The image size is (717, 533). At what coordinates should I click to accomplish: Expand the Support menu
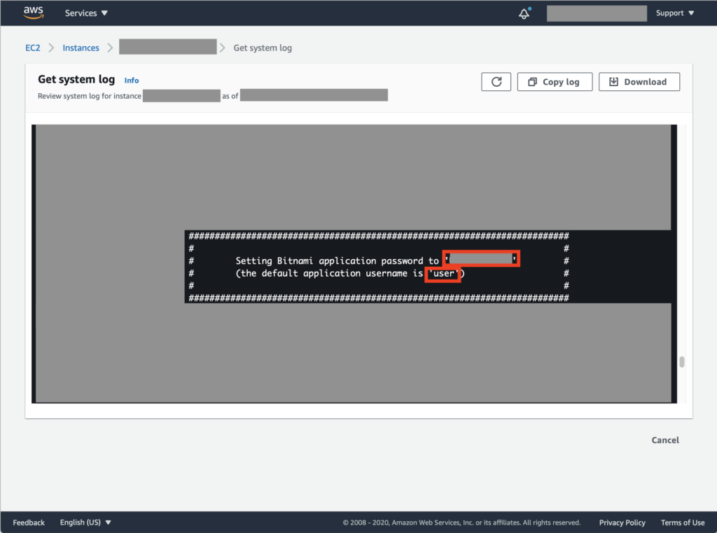pyautogui.click(x=675, y=13)
